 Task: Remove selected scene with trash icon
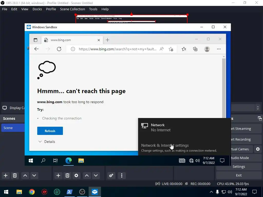pyautogui.click(x=15, y=175)
